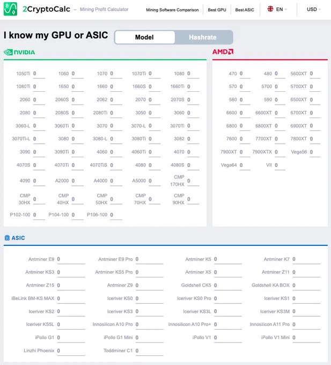Click the 'I know my GPU or ASIC' heading
This screenshot has width=331, height=365.
coord(56,35)
